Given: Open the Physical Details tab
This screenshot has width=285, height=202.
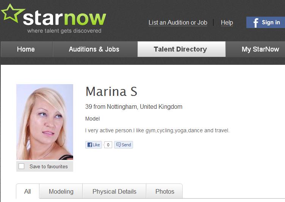Looking at the screenshot, I should (114, 191).
